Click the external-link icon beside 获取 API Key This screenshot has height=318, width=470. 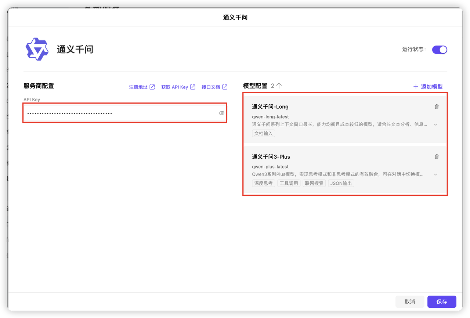[192, 87]
